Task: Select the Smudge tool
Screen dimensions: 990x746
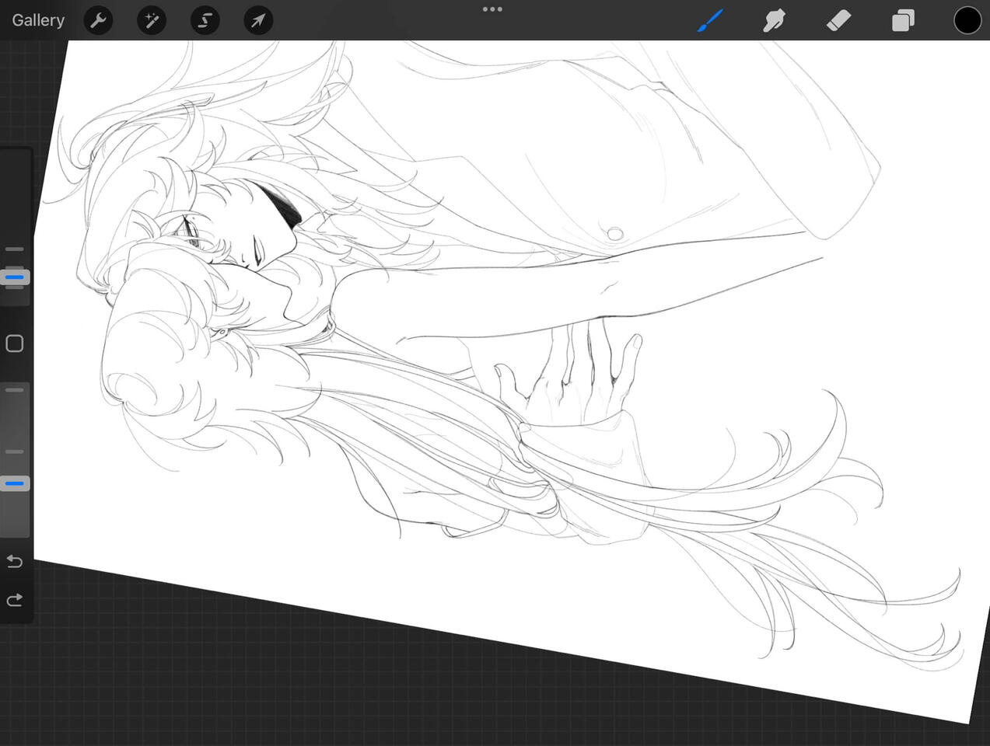Action: pos(775,20)
